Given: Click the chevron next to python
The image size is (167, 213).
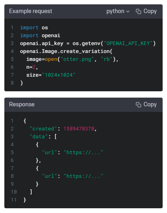Looking at the screenshot, I should point(128,11).
